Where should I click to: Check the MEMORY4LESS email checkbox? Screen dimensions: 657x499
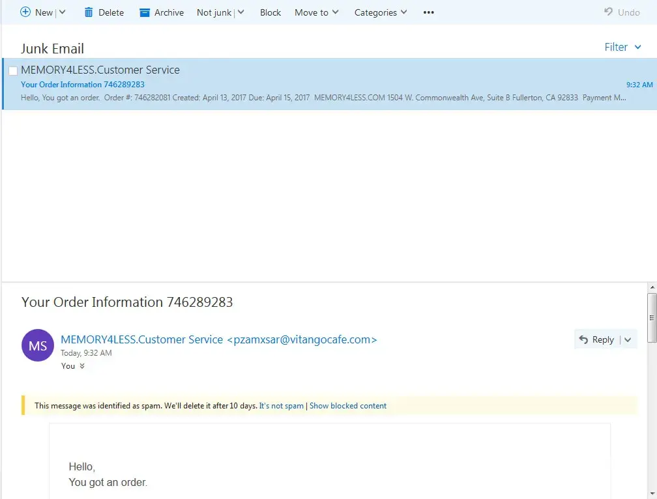coord(13,71)
